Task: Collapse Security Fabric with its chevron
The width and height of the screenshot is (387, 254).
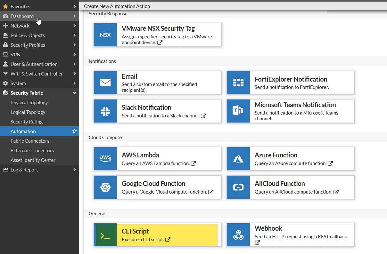Action: [75, 93]
